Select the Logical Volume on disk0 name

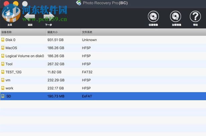coord(25,56)
